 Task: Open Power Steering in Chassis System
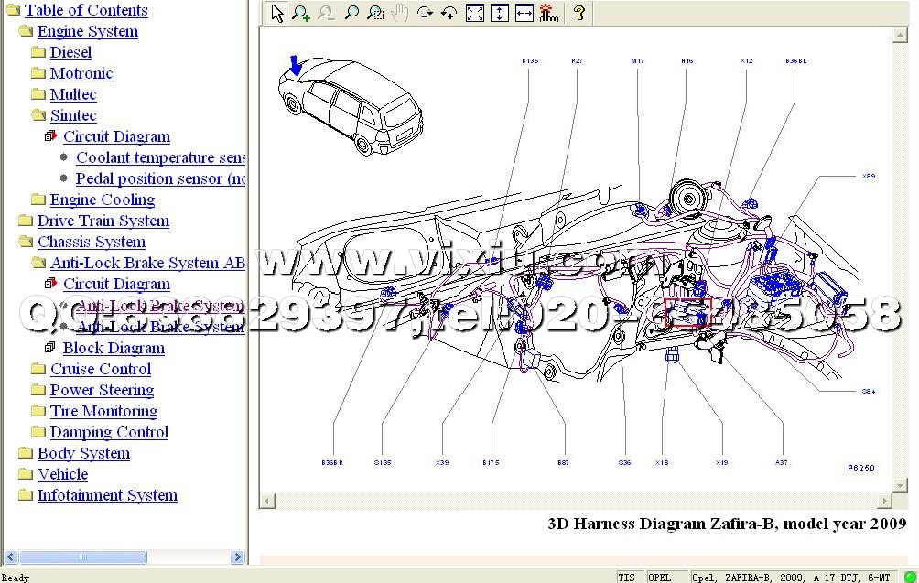pos(102,390)
